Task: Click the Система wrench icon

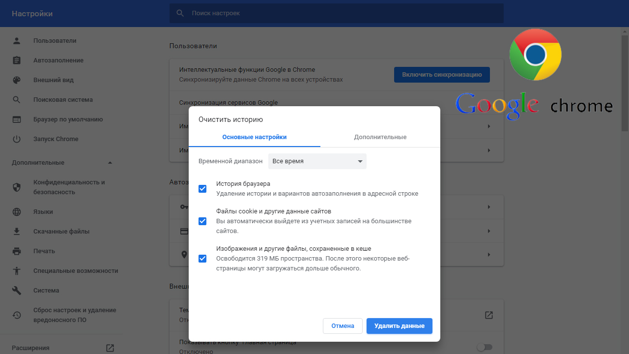Action: (x=17, y=291)
